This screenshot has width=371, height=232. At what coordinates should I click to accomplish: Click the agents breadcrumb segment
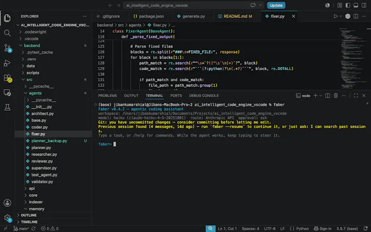(134, 25)
